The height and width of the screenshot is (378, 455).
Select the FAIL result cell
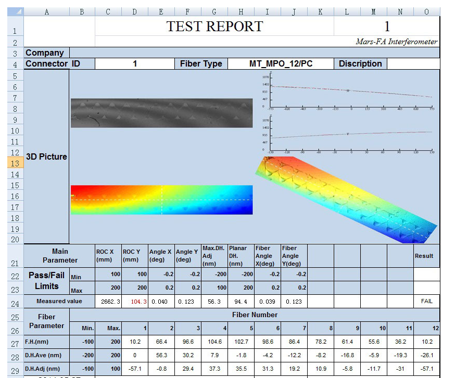point(426,302)
